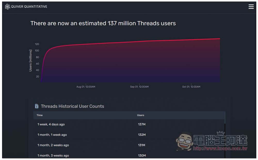Select the '1 week, 4 days ago' row
The width and height of the screenshot is (258, 160).
[x=129, y=125]
